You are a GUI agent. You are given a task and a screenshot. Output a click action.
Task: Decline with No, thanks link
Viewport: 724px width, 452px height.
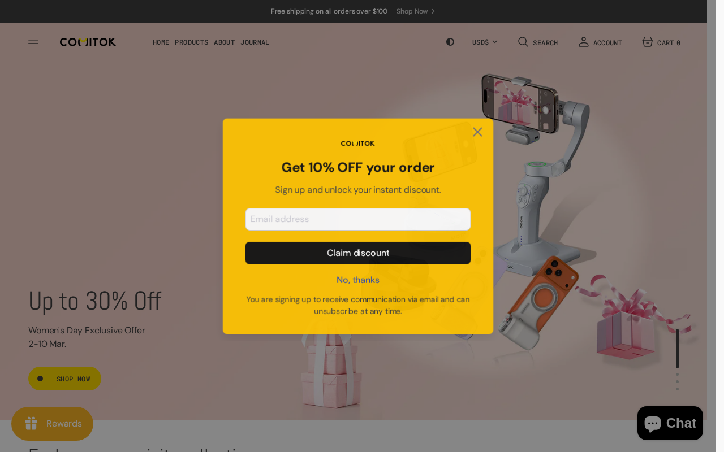coord(358,280)
